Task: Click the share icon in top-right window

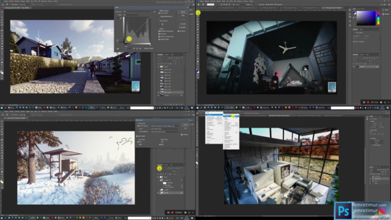Action: 389,4
